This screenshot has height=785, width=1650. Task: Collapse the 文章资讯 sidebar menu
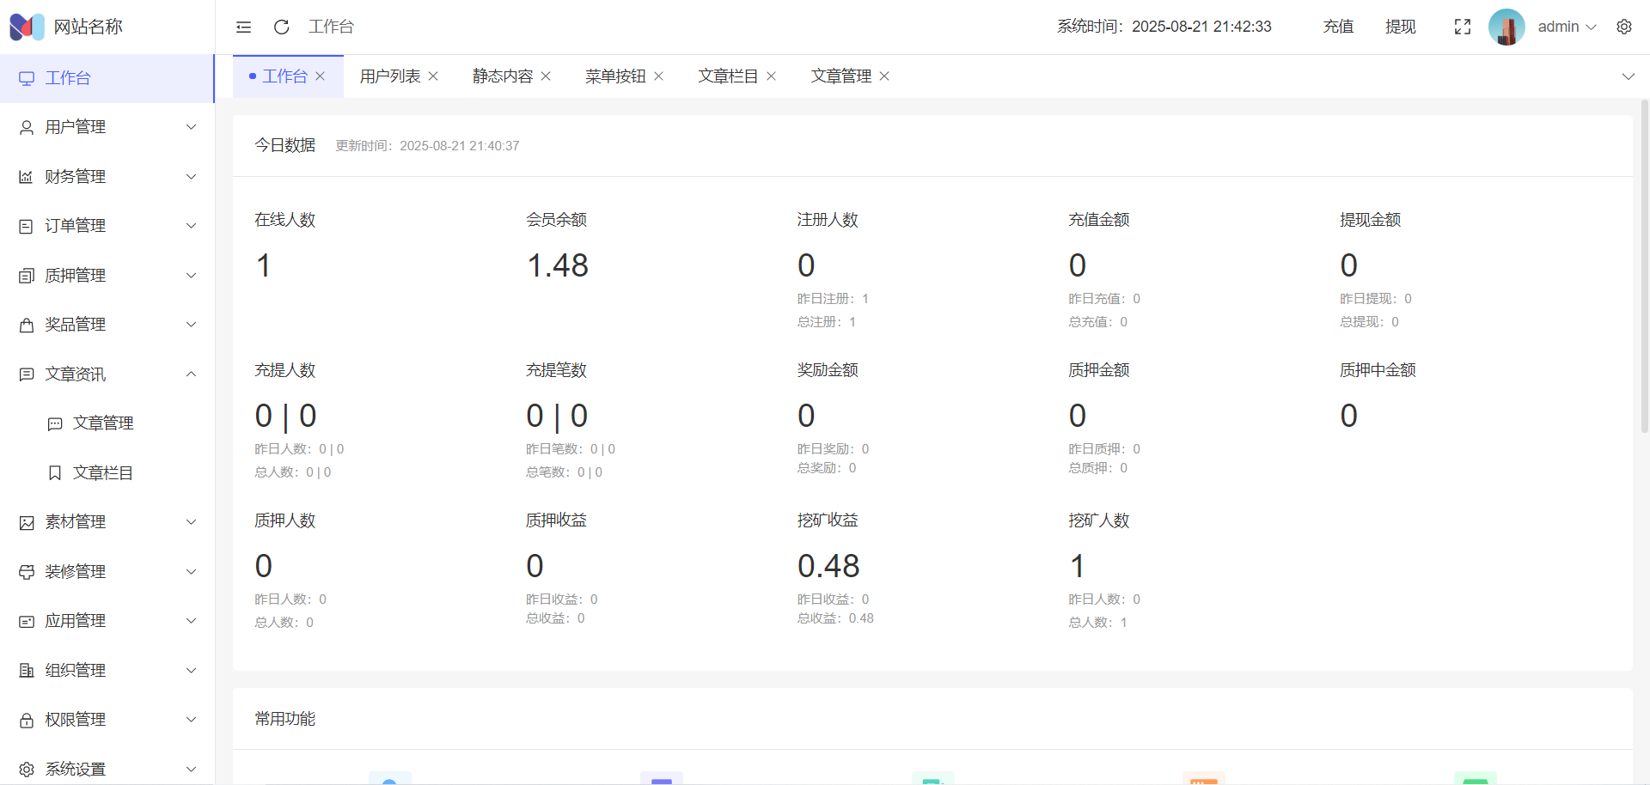click(107, 374)
